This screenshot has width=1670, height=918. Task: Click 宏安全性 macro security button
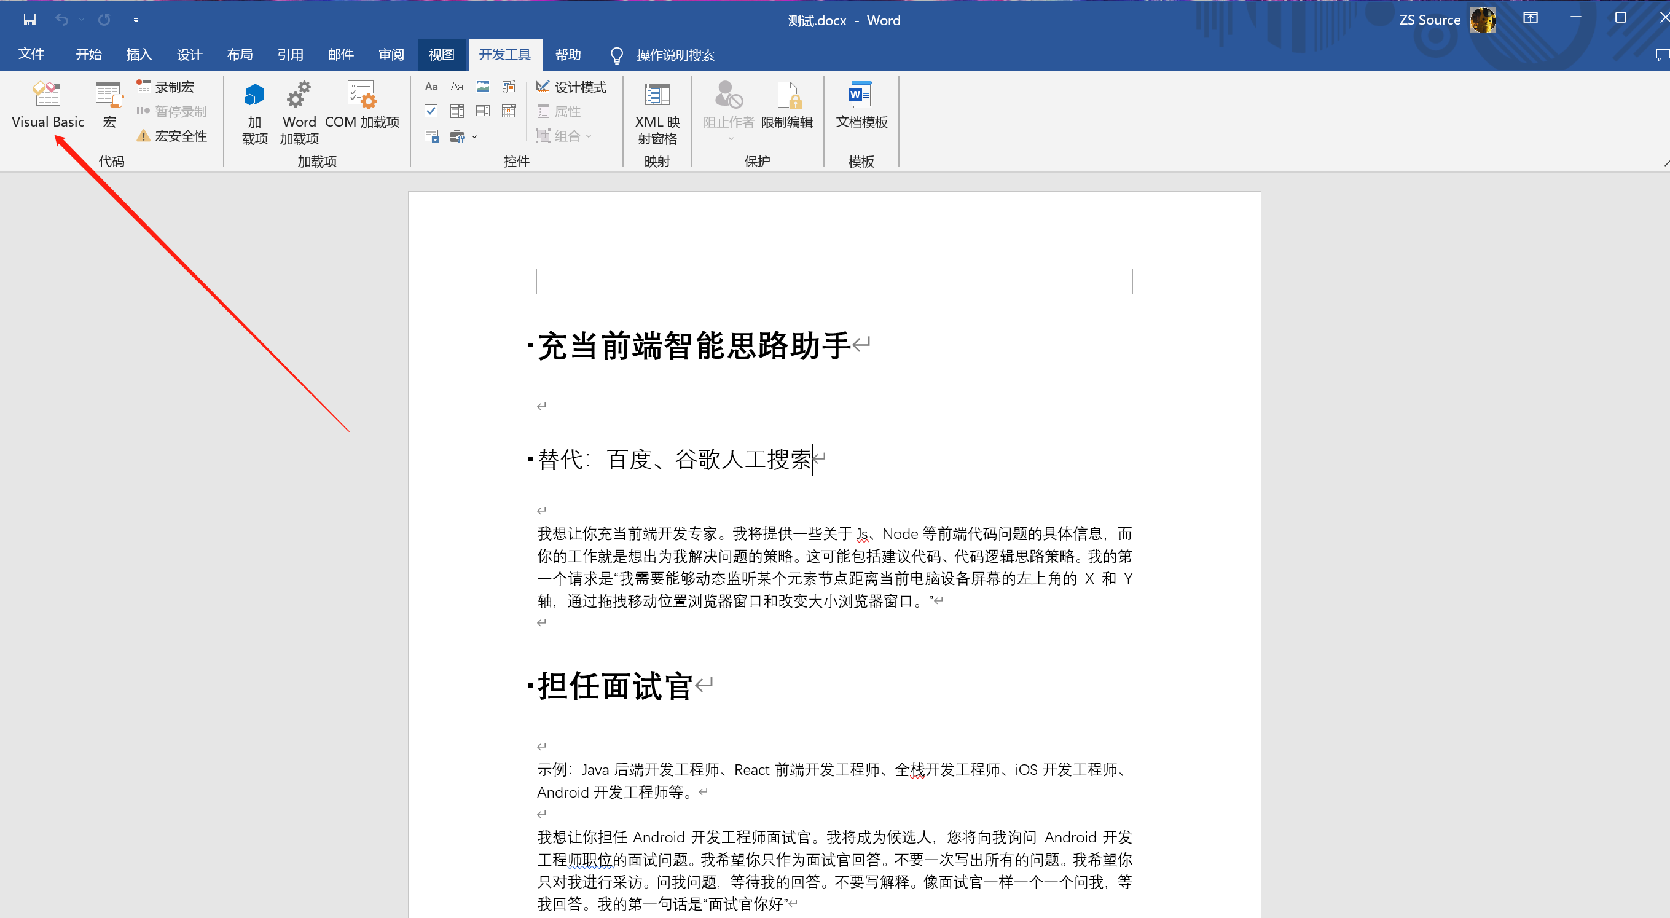(173, 136)
